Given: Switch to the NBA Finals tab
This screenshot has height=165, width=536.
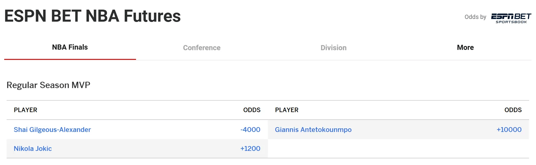Looking at the screenshot, I should click(70, 47).
